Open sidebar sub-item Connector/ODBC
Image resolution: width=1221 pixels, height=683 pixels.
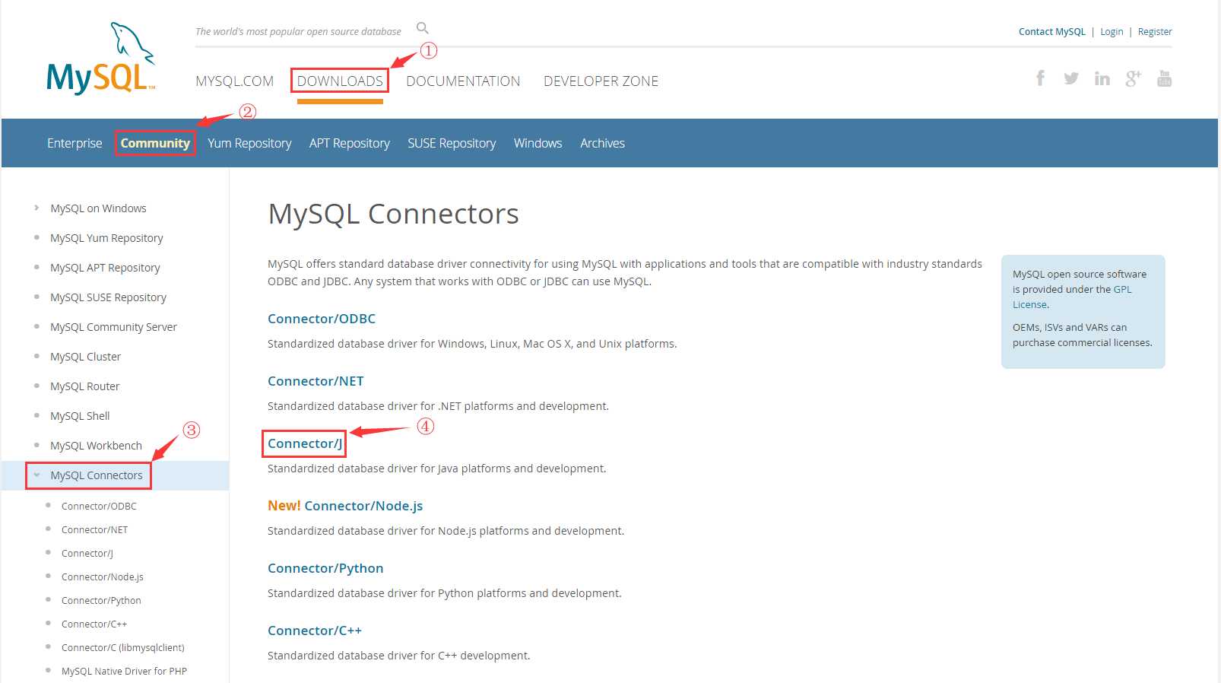(x=99, y=506)
